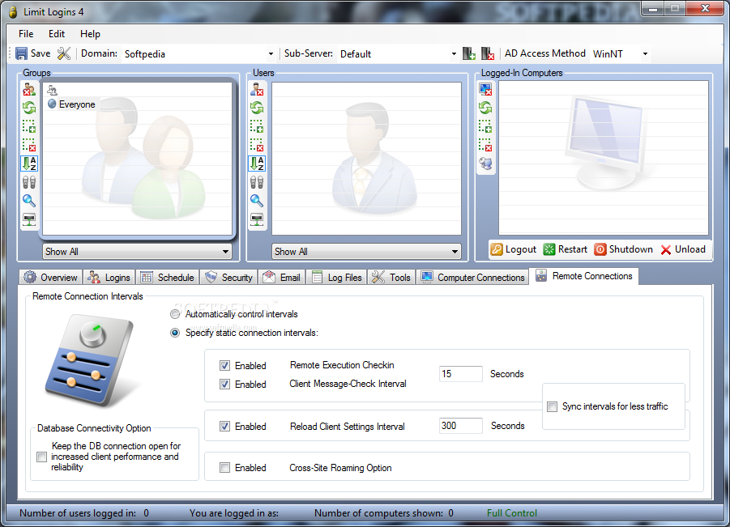Image resolution: width=730 pixels, height=527 pixels.
Task: Click the binoculars icon in Groups panel
Action: (x=29, y=182)
